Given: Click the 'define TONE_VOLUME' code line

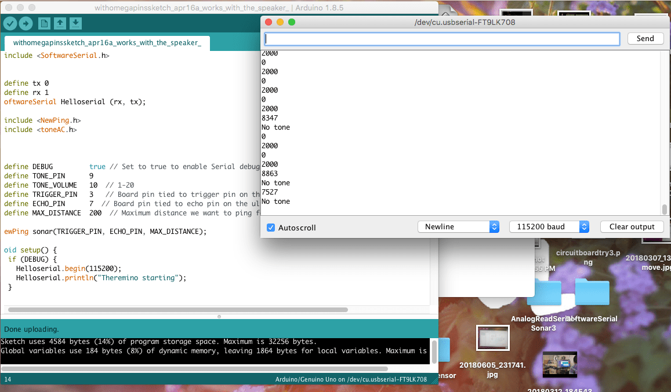Looking at the screenshot, I should (69, 185).
